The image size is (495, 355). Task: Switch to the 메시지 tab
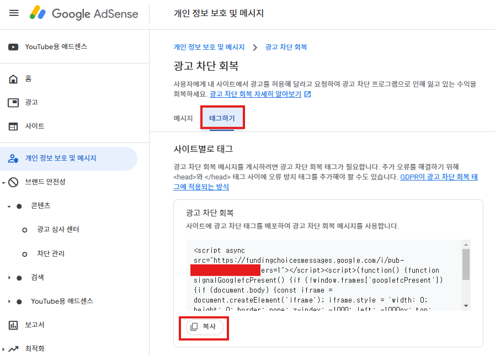(183, 119)
